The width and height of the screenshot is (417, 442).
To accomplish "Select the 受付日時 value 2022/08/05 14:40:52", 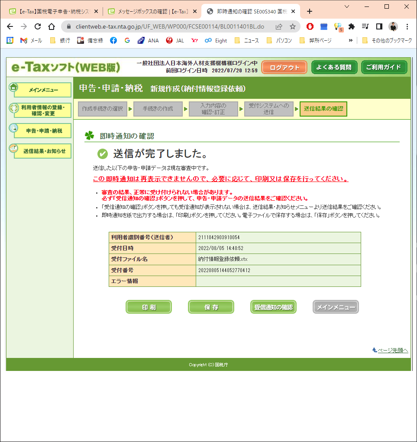I will [221, 248].
